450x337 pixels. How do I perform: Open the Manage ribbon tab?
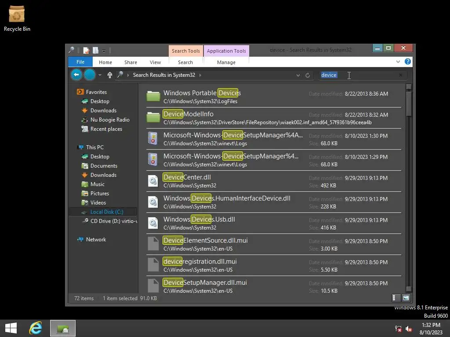pos(226,62)
